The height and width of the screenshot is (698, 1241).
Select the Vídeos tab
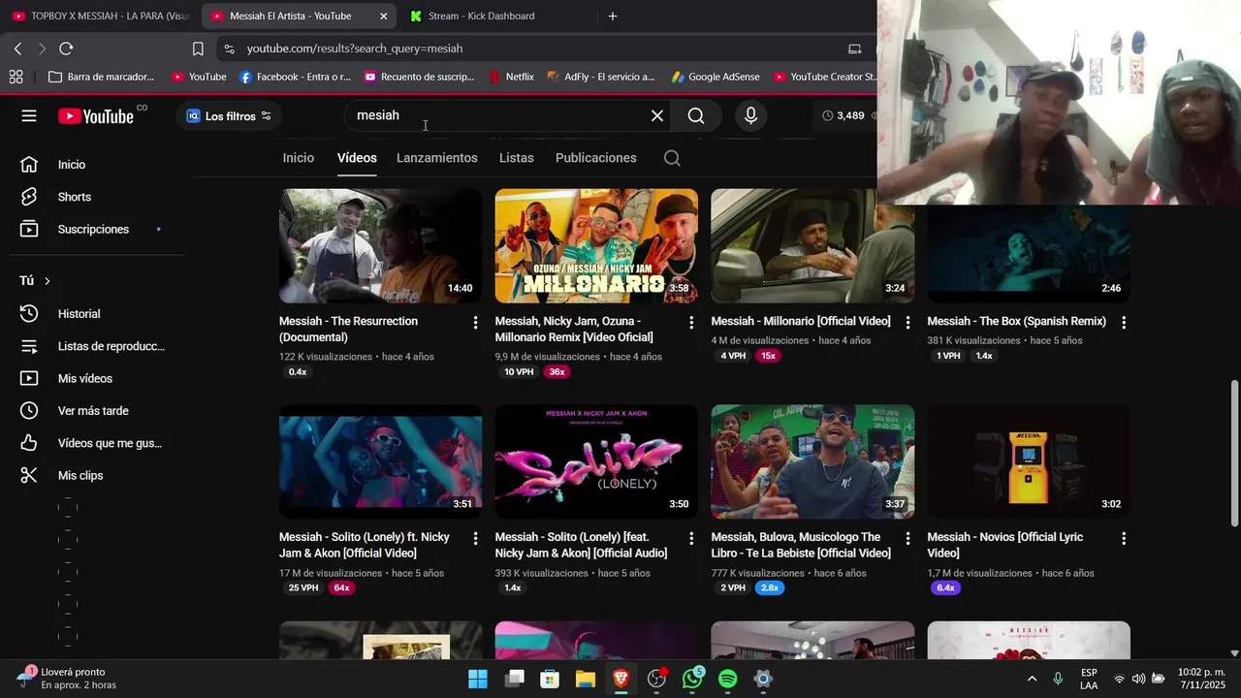point(357,158)
